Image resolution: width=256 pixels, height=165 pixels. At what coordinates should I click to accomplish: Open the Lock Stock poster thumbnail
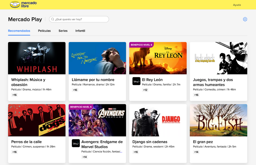pyautogui.click(x=218, y=58)
